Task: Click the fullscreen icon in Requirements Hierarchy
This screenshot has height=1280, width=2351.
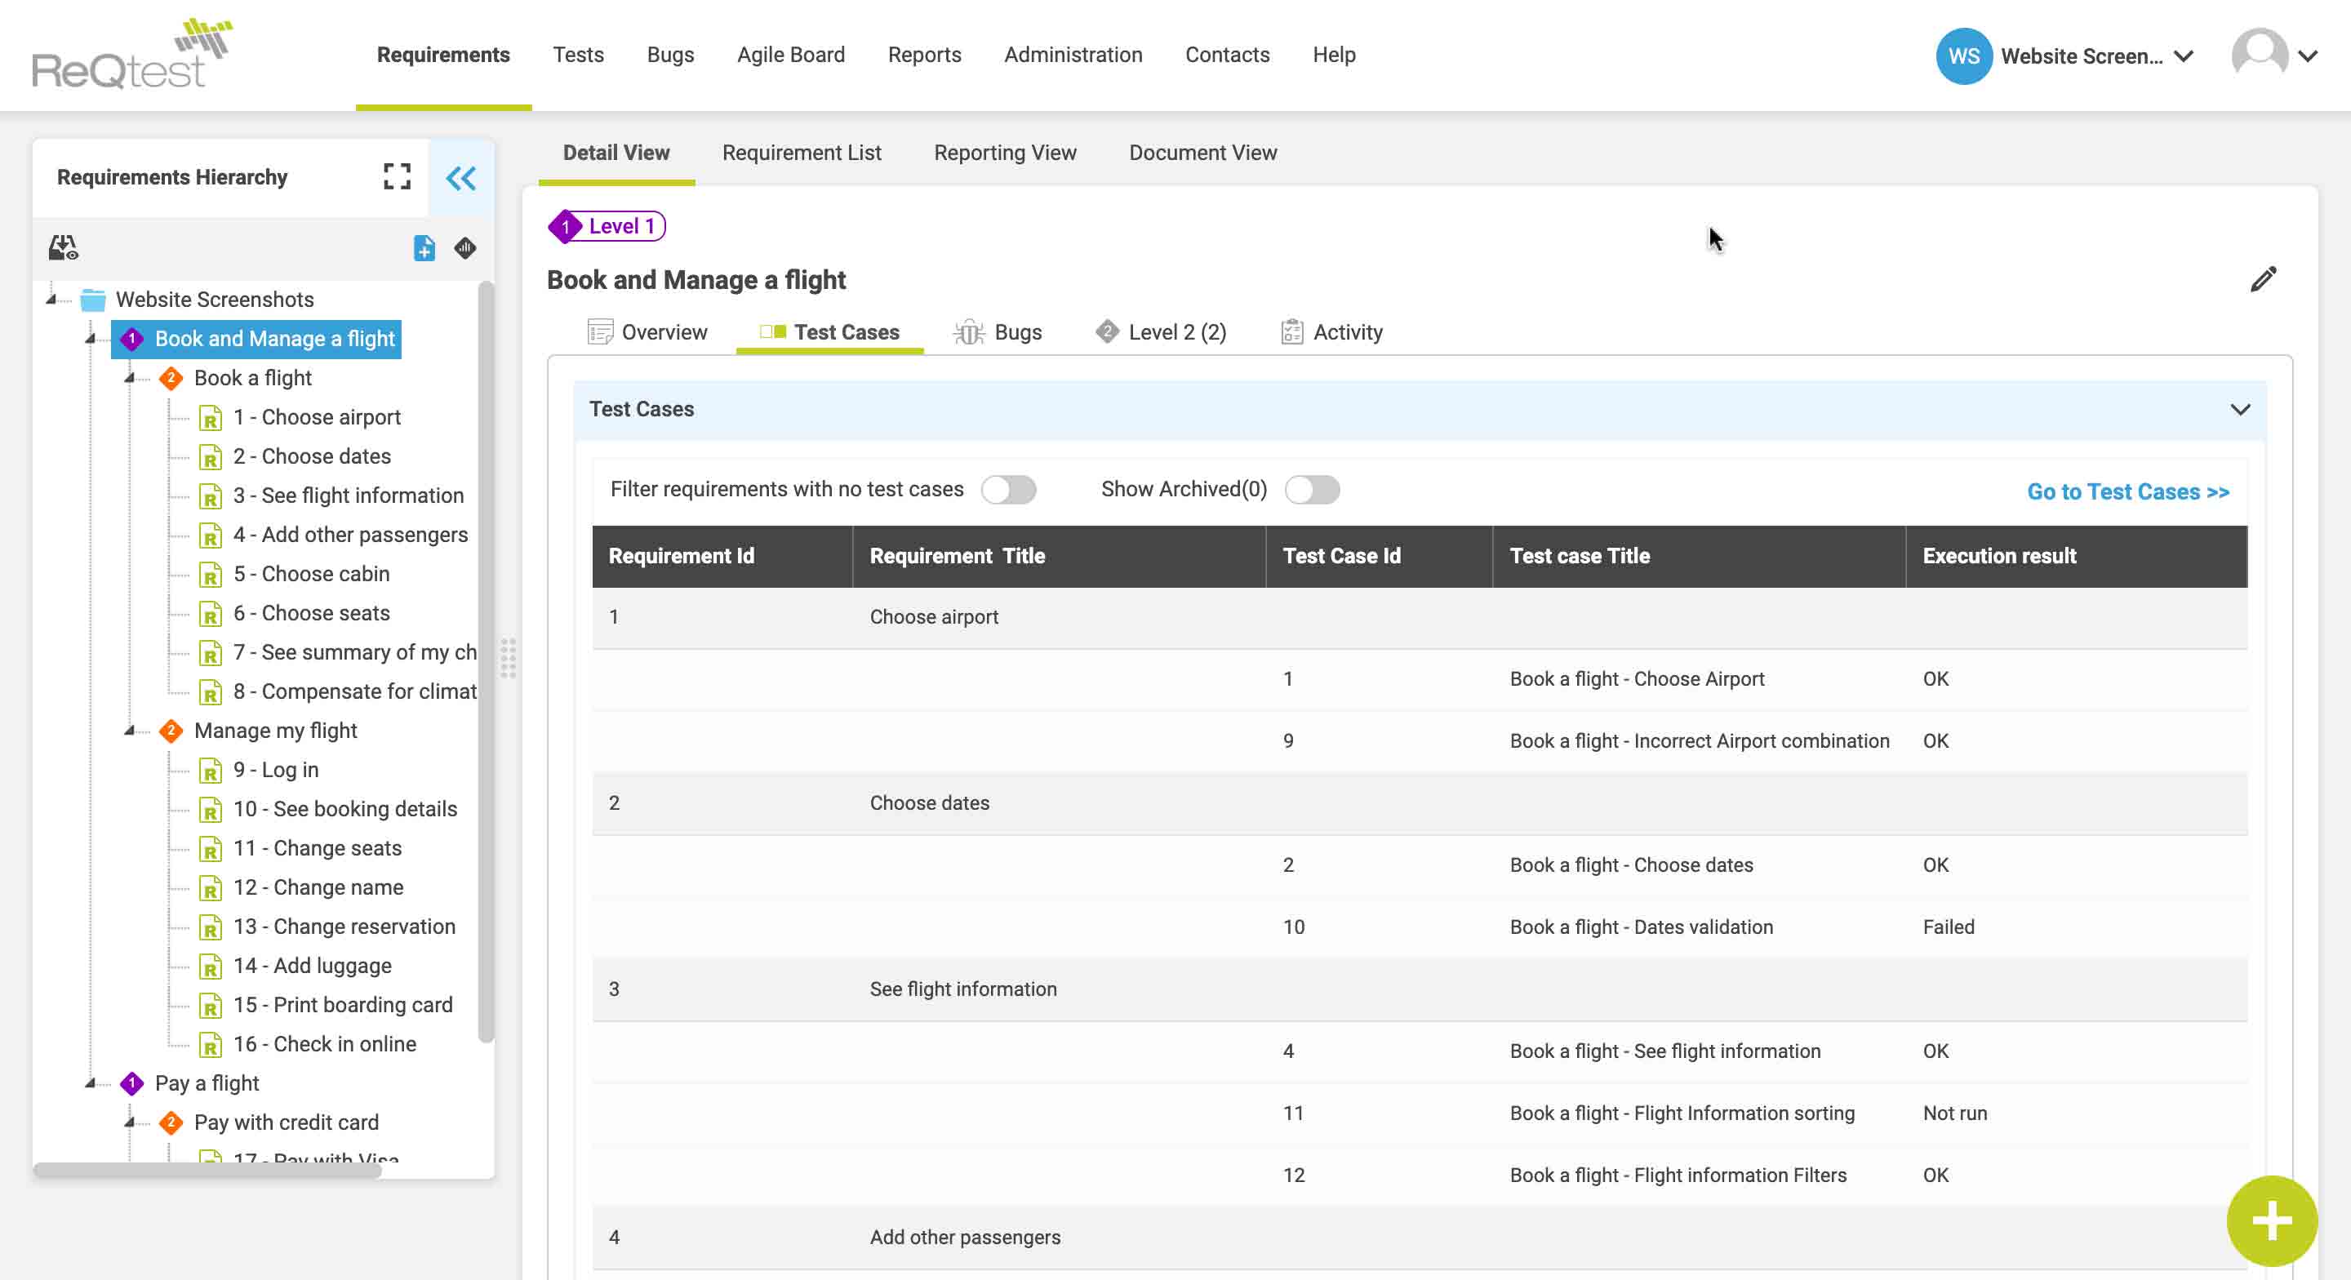Action: coord(396,177)
